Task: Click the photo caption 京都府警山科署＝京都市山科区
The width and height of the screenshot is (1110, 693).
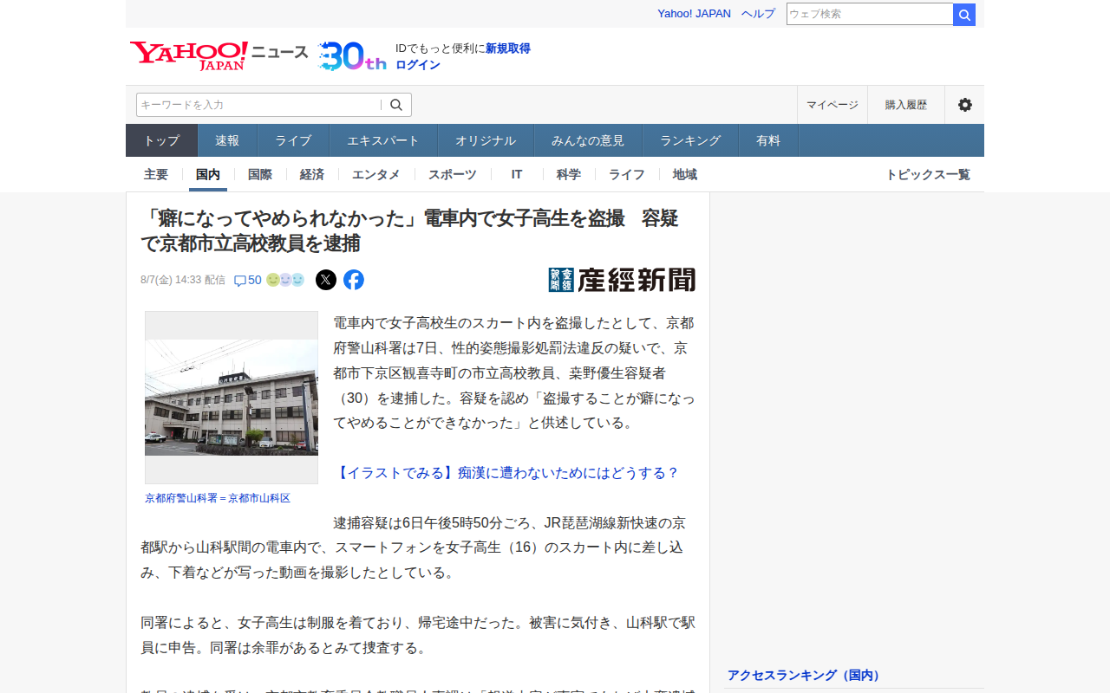Action: click(x=218, y=498)
